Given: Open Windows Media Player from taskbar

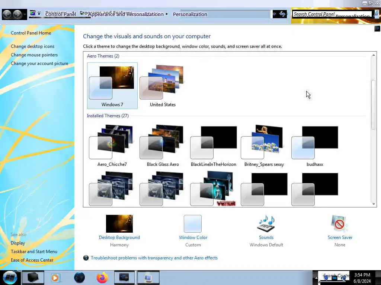Looking at the screenshot, I should click(x=55, y=278).
